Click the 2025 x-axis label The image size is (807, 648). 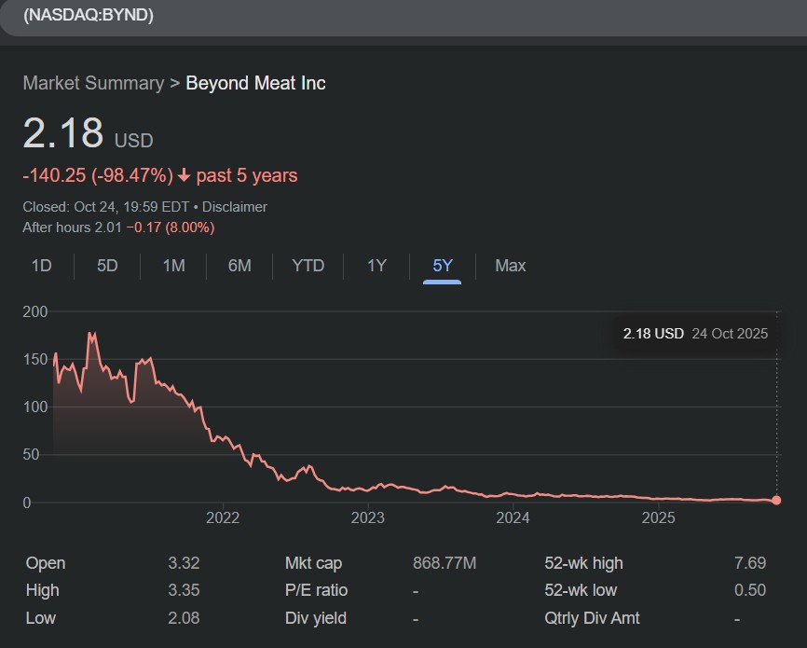[658, 517]
